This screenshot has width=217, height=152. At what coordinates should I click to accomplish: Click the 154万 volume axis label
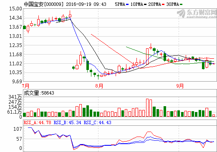[15, 107]
